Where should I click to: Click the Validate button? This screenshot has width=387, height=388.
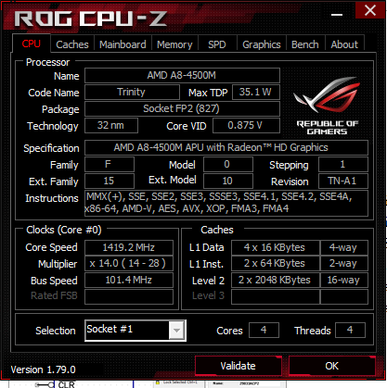[x=238, y=366]
